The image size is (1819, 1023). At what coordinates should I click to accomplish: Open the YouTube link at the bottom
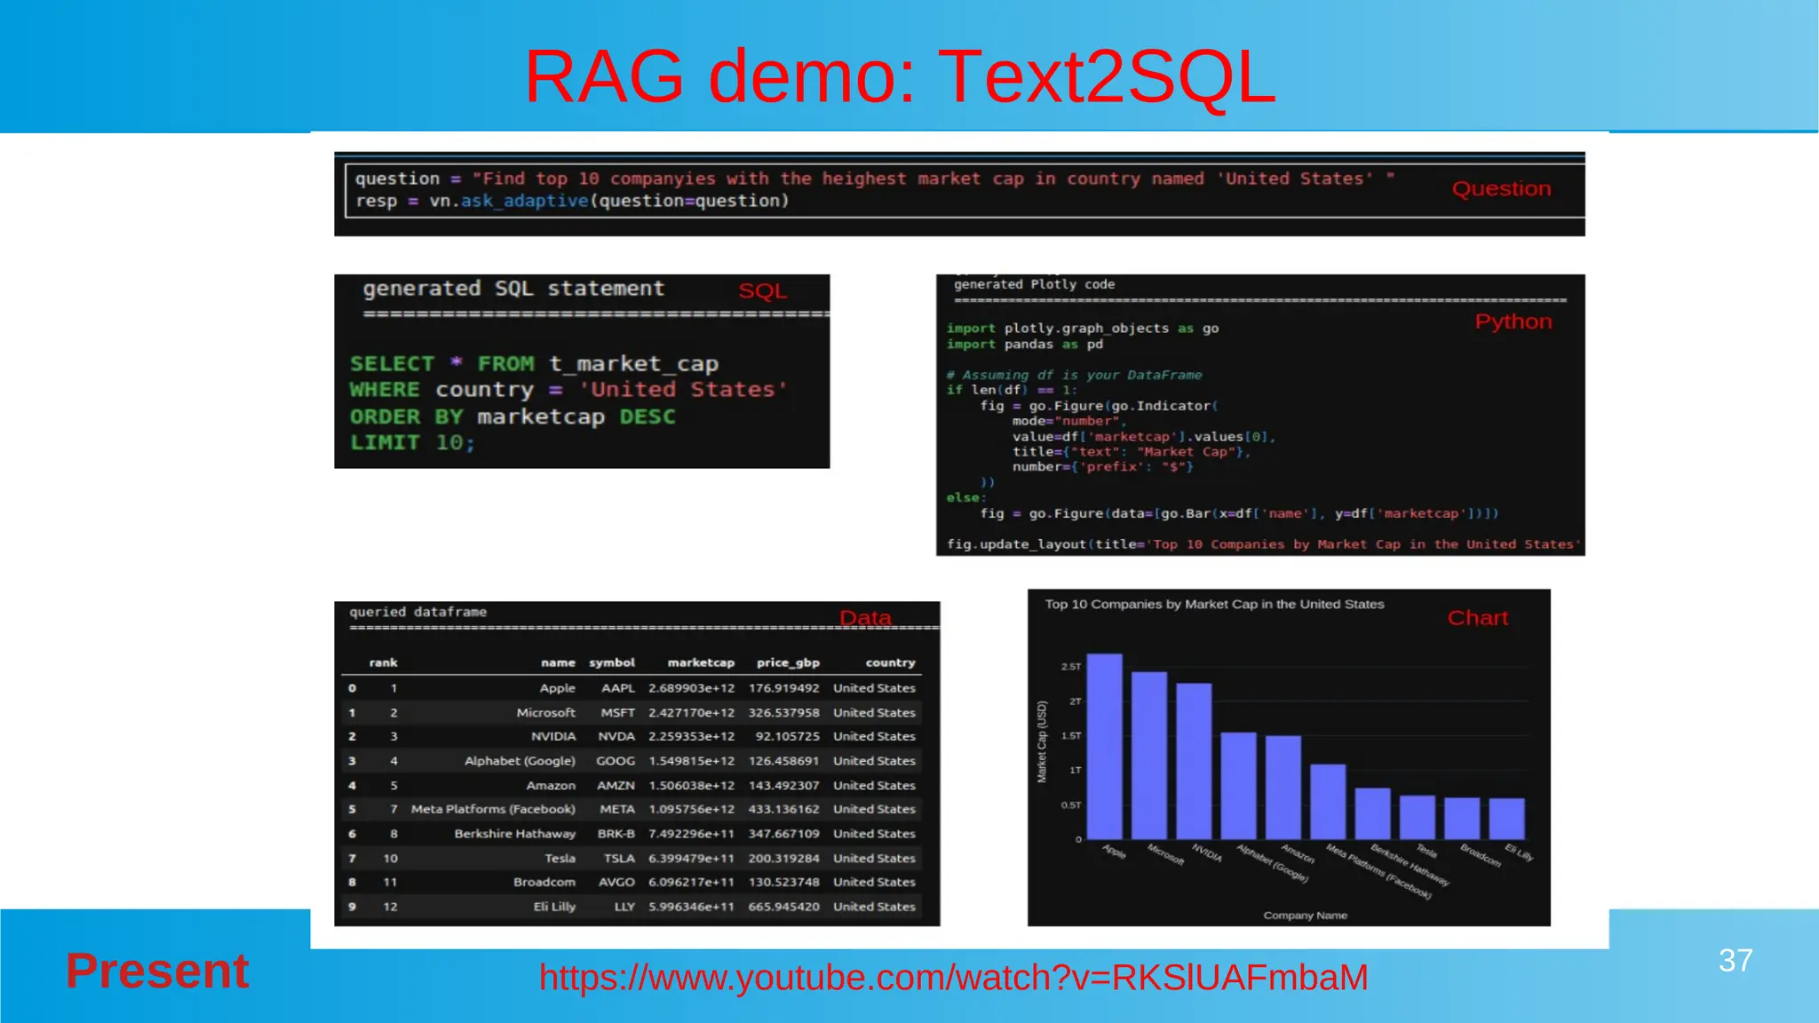(953, 978)
